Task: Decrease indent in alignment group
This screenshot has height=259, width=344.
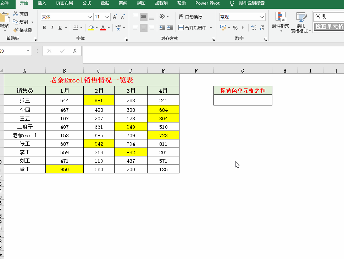Action: 162,28
